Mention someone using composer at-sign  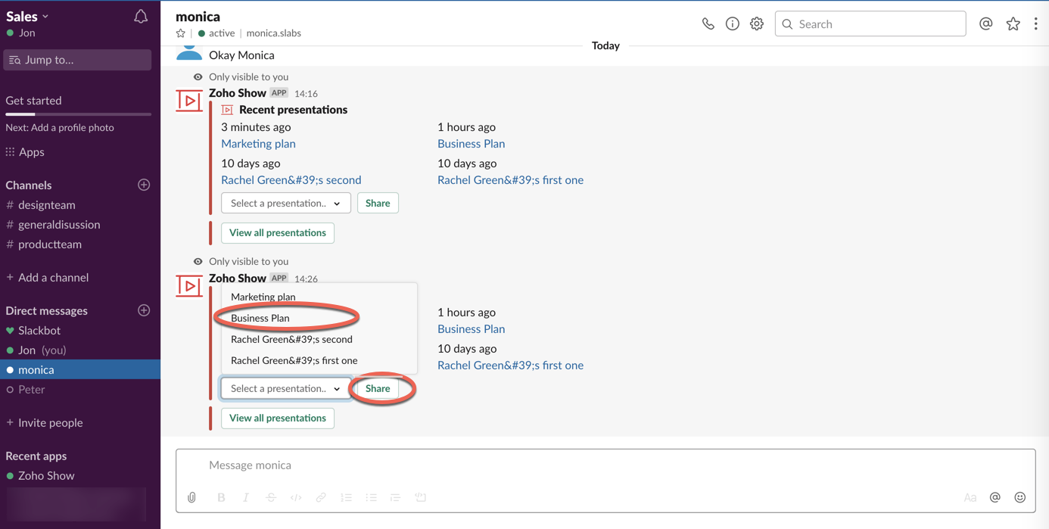995,497
